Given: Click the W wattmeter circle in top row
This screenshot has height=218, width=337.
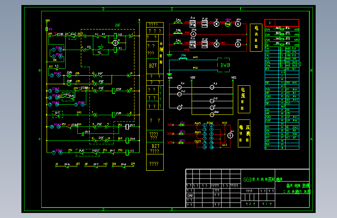Looking at the screenshot, I should (217, 24).
